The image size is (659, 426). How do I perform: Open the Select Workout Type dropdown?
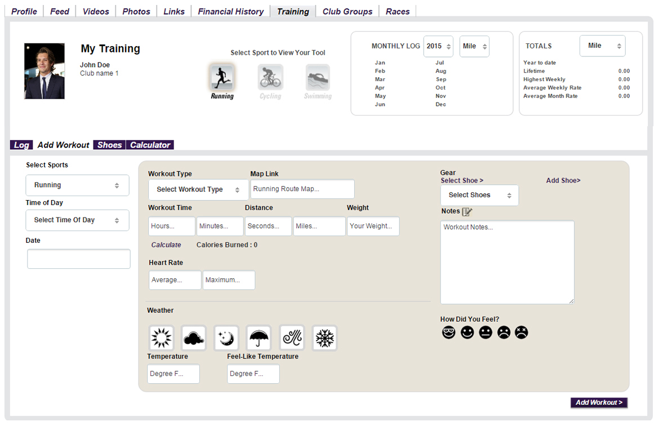(x=198, y=190)
